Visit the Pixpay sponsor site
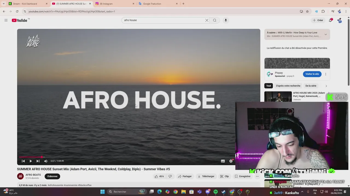350x196 pixels. pyautogui.click(x=312, y=74)
